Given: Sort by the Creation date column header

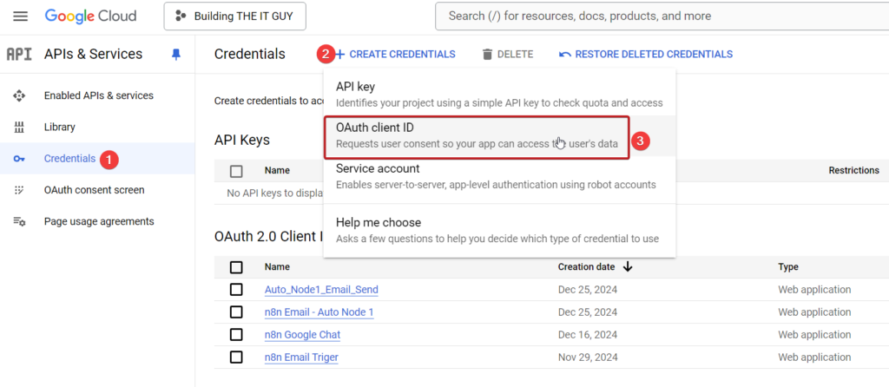Looking at the screenshot, I should tap(586, 267).
